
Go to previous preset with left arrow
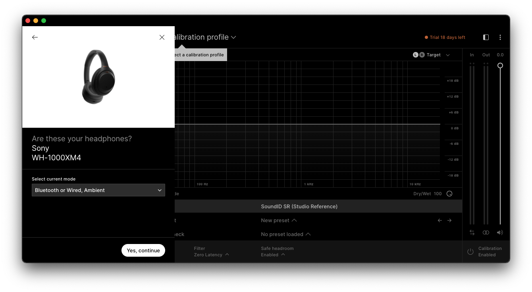[440, 220]
